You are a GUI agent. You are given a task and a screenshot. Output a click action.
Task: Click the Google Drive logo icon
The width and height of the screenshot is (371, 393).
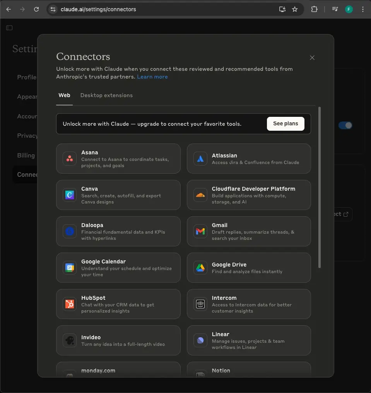click(200, 268)
